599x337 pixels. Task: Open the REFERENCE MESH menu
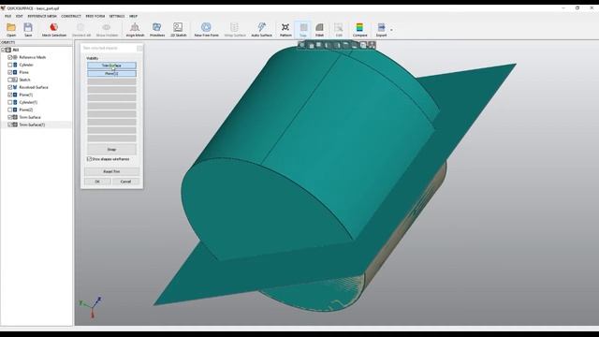(x=42, y=16)
